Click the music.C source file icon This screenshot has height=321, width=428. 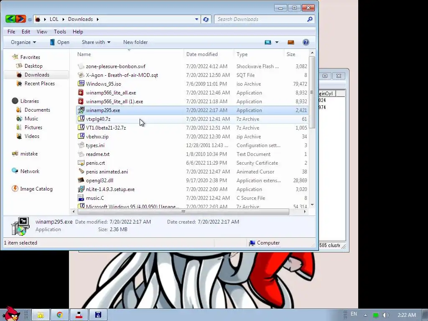point(81,198)
